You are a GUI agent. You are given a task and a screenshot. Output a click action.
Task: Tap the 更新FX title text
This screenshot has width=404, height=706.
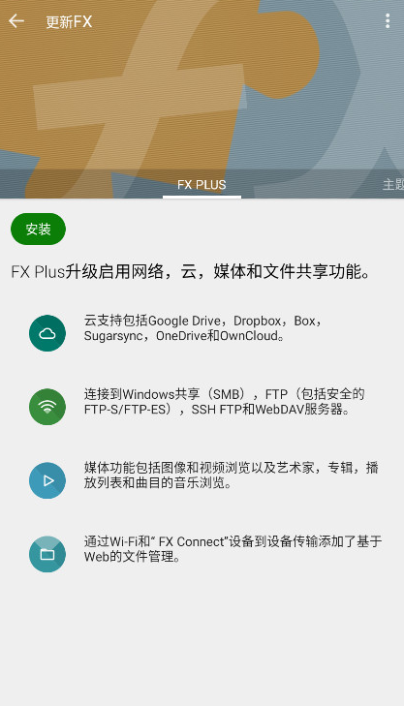tap(69, 21)
